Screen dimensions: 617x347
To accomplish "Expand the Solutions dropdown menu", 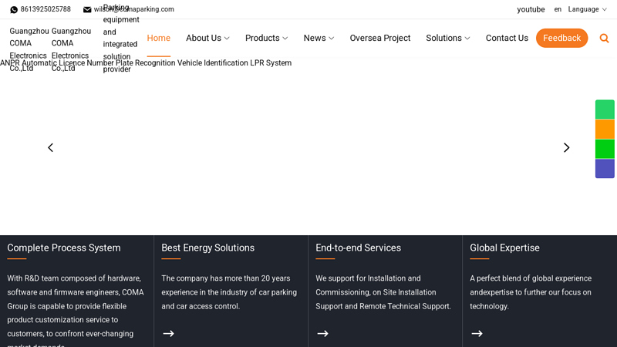I will point(448,38).
